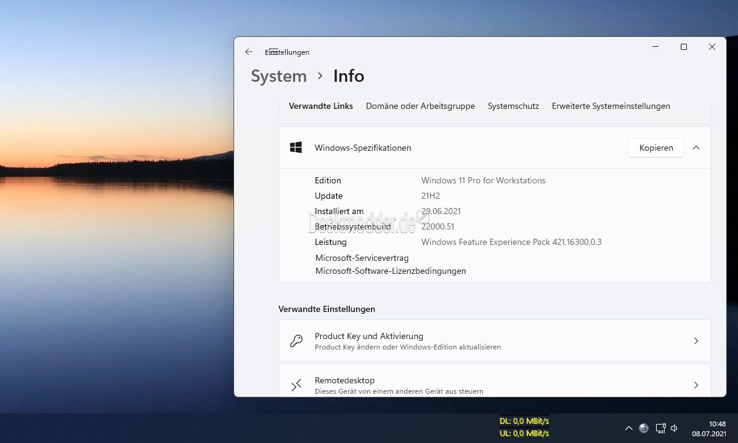
Task: Open the hamburger navigation menu icon
Action: 272,52
